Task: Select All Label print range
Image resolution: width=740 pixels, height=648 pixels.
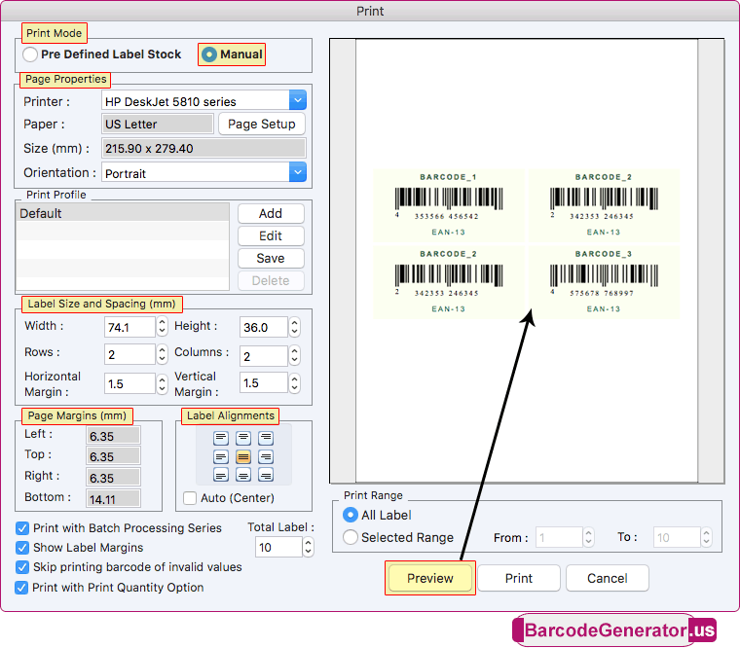Action: [x=351, y=515]
